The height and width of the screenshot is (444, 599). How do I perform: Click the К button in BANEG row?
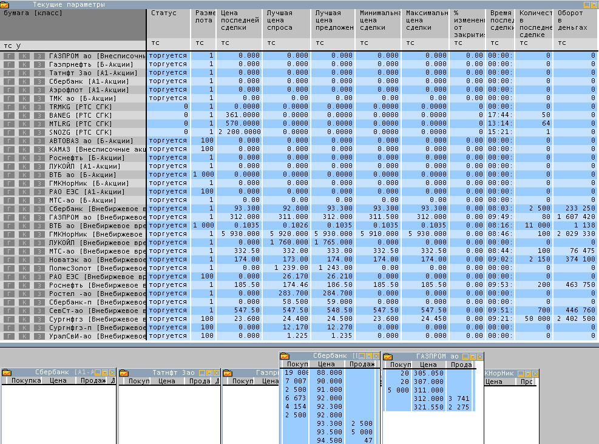pos(24,115)
